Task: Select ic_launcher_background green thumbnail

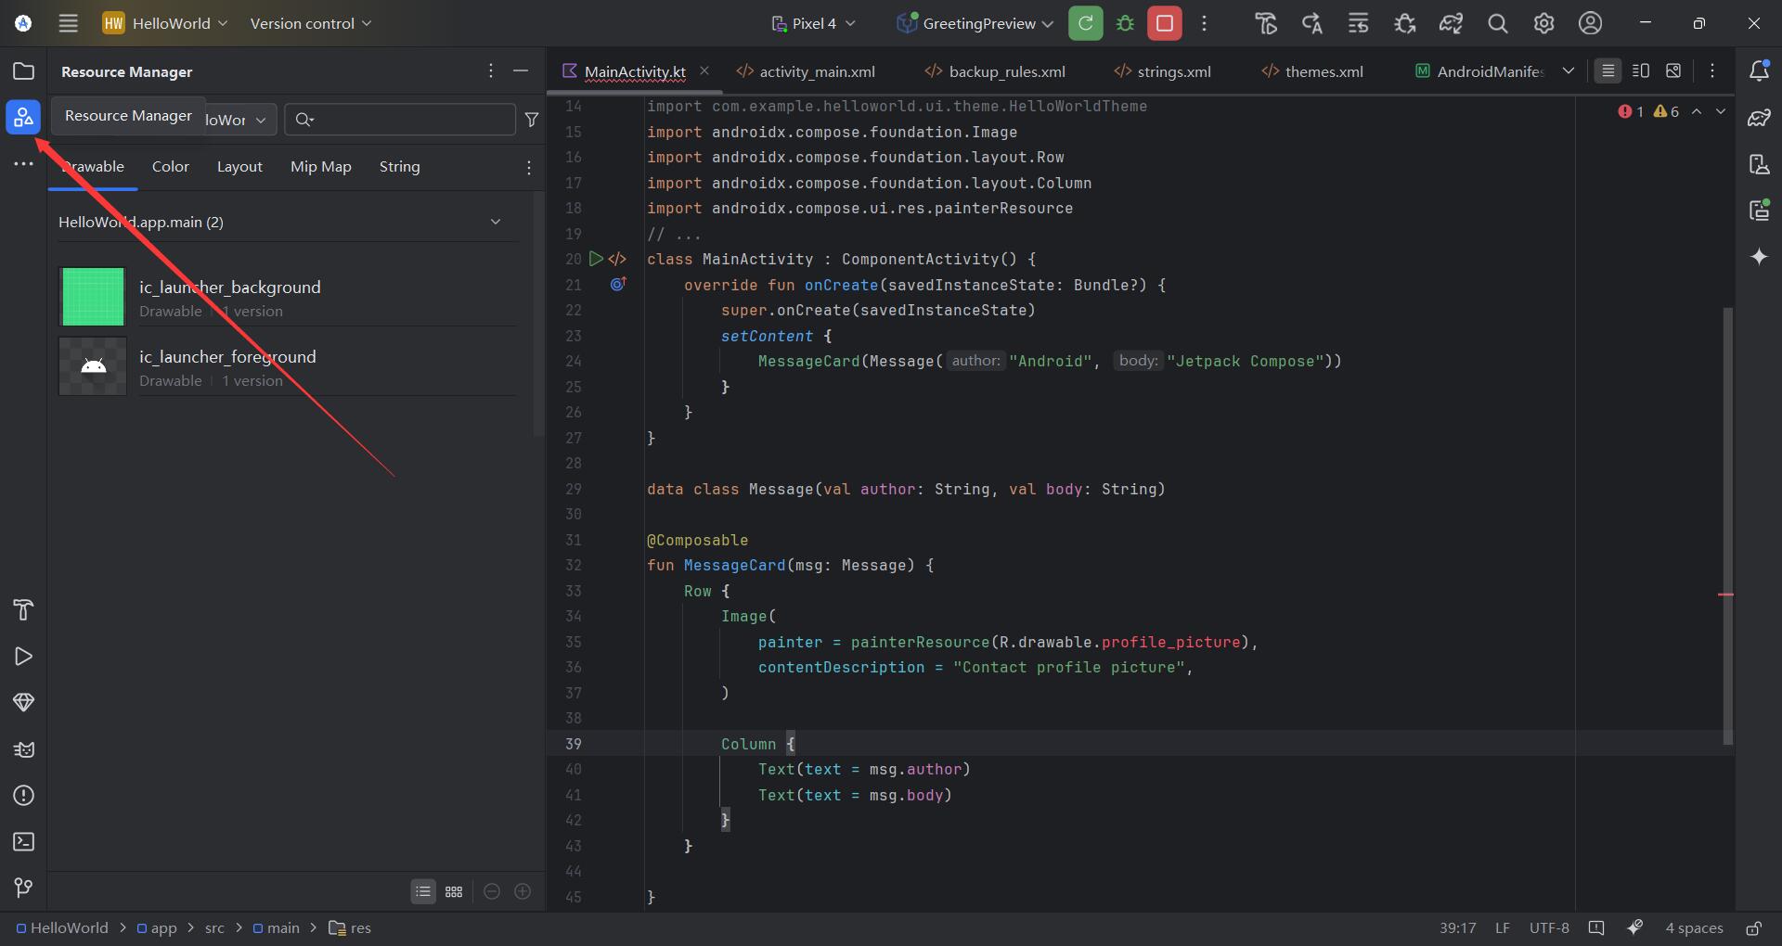Action: coord(93,297)
